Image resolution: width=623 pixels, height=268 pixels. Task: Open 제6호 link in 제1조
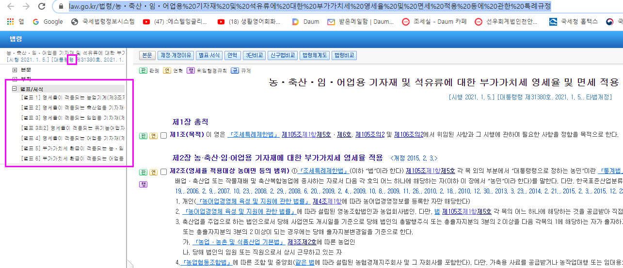[344, 134]
